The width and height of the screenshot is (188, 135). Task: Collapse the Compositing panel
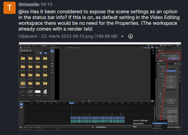pos(162,66)
